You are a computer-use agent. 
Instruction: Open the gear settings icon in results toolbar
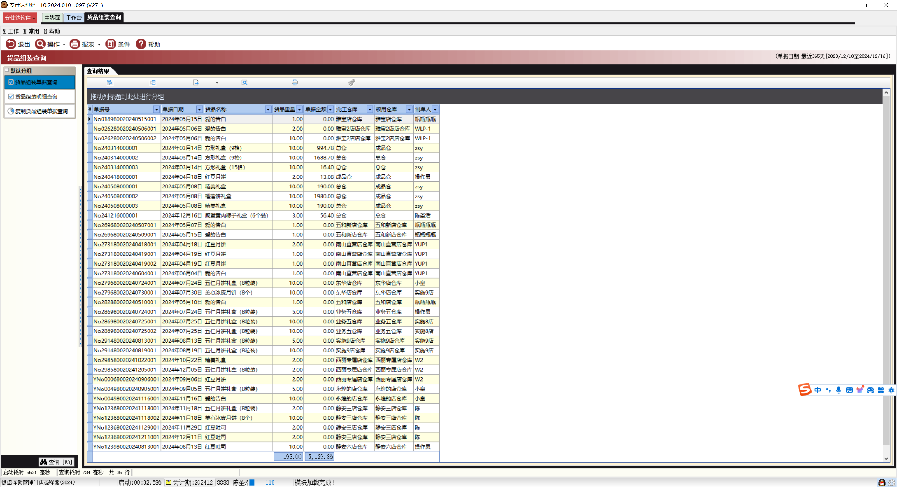tap(351, 82)
